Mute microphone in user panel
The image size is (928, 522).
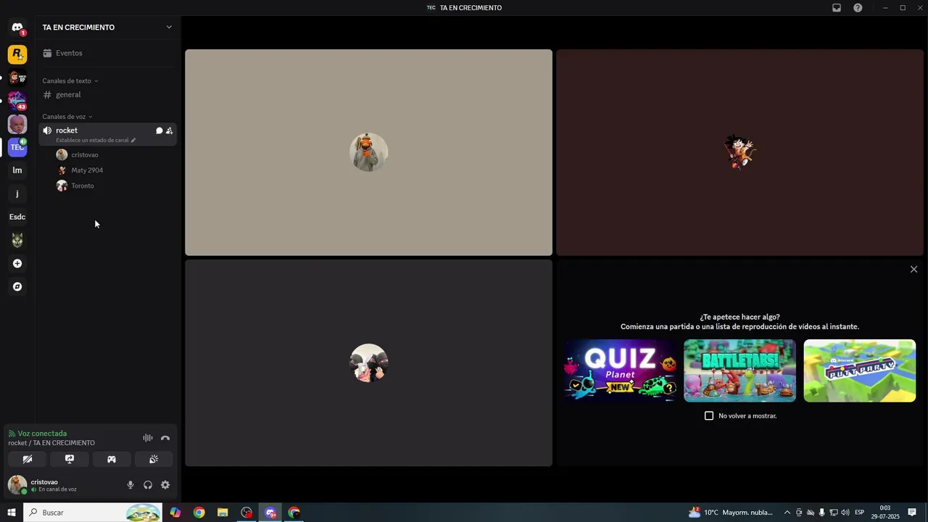click(130, 485)
